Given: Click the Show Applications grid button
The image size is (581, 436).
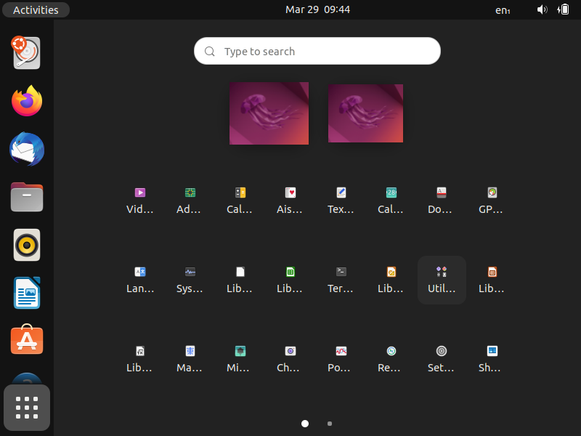Looking at the screenshot, I should coord(27,408).
